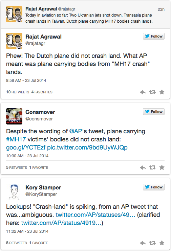The width and height of the screenshot is (171, 251).
Task: Follow Rajat Agrawal
Action: click(x=154, y=36)
